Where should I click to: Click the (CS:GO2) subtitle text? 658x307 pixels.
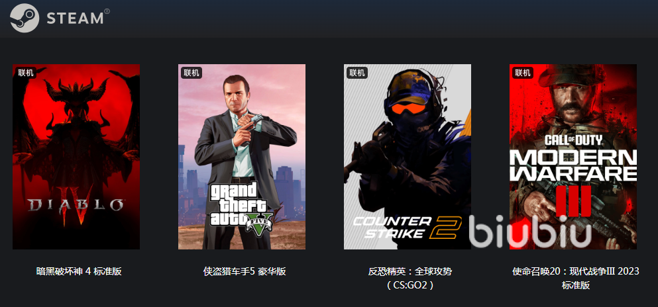410,286
